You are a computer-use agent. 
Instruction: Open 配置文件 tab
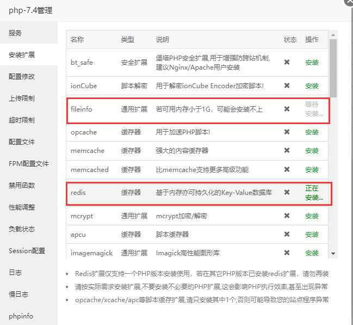coord(29,142)
